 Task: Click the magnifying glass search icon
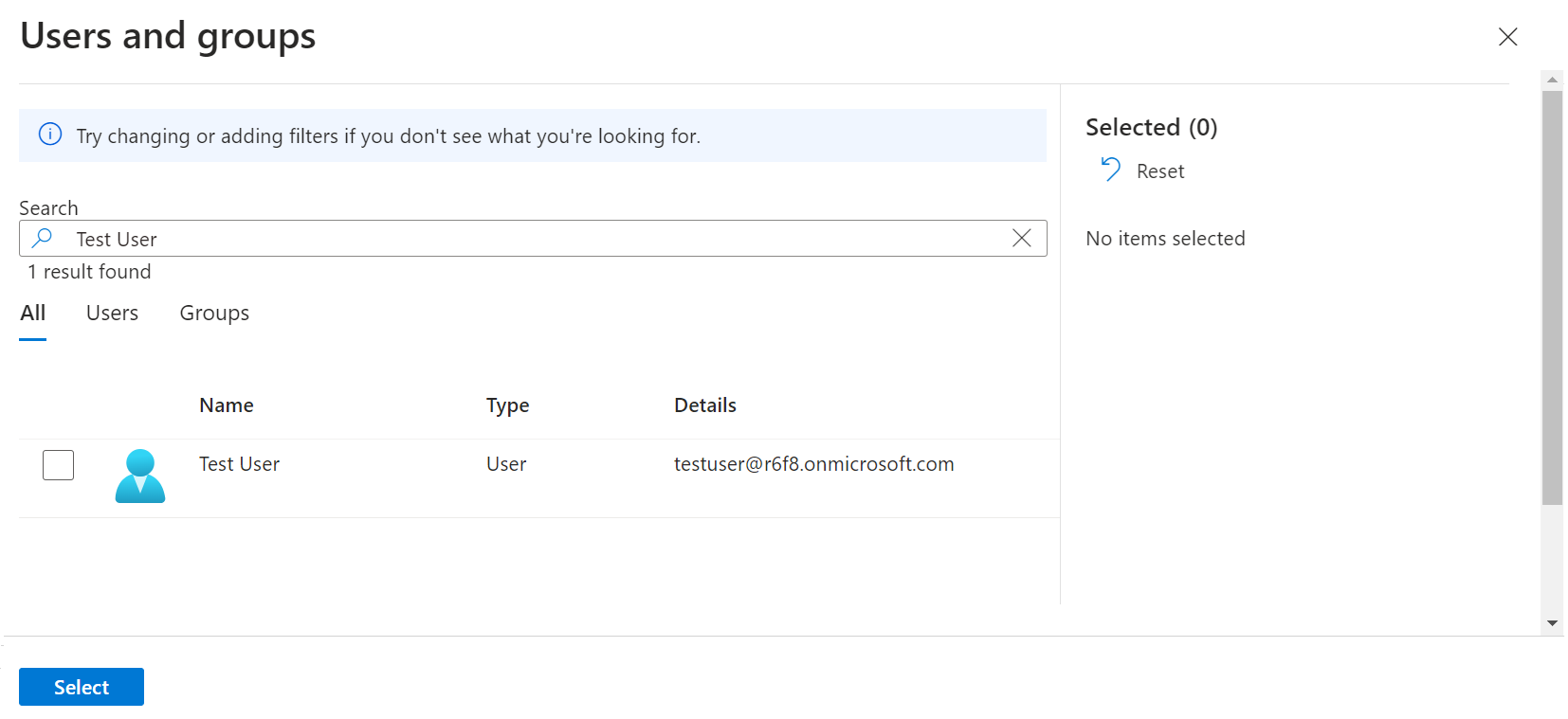click(43, 238)
